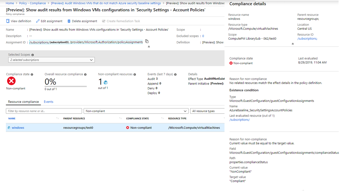Click the Excluded scopes count link
The image size is (341, 191).
(203, 36)
